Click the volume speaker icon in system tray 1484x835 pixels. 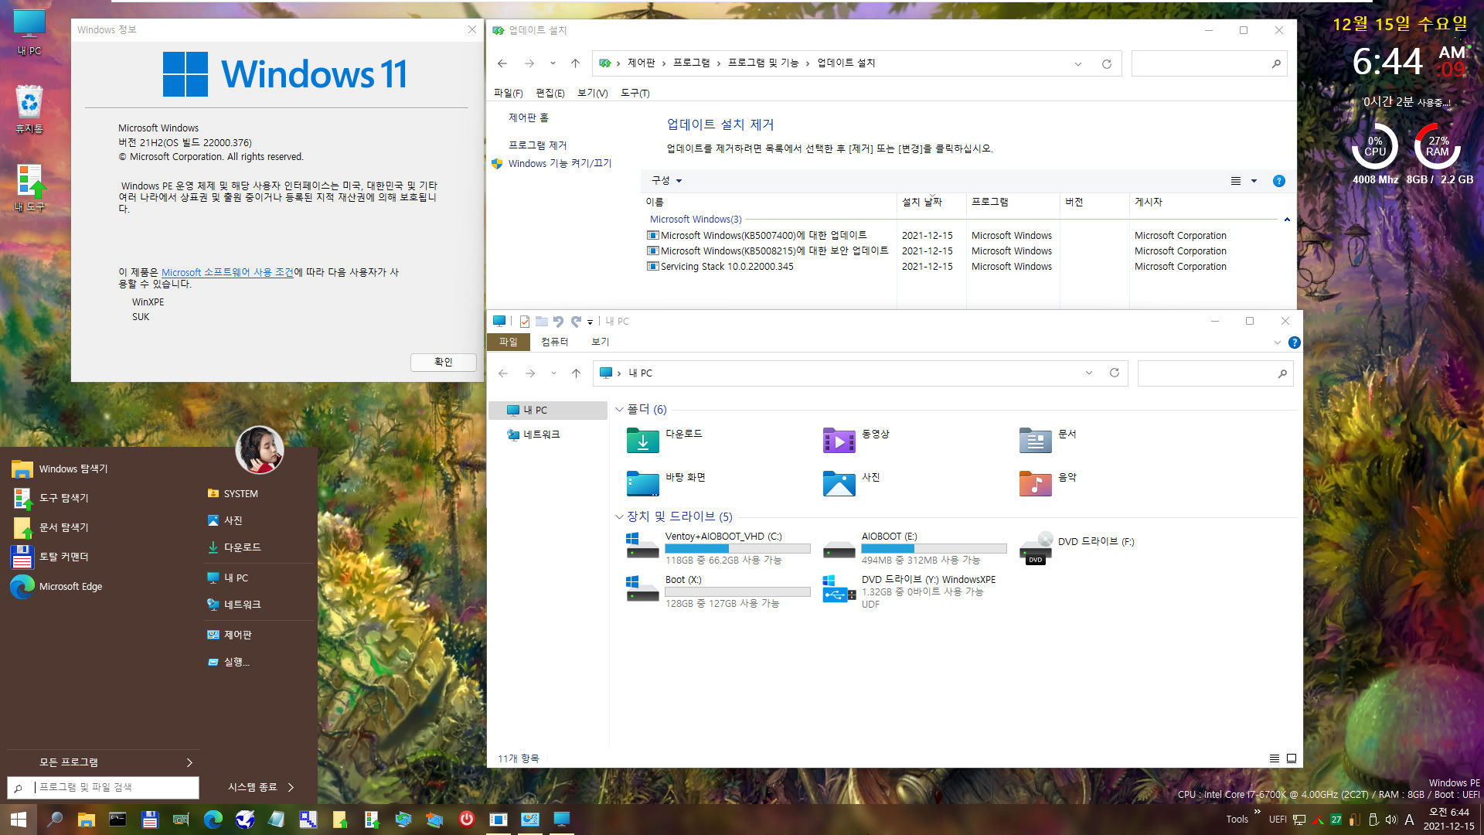click(1391, 820)
